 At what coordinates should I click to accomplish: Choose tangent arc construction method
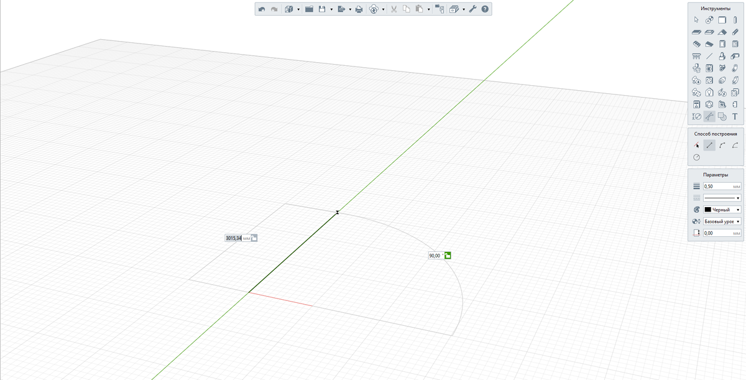735,146
